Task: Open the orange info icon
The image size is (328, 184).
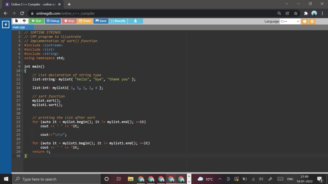Action: (304, 21)
